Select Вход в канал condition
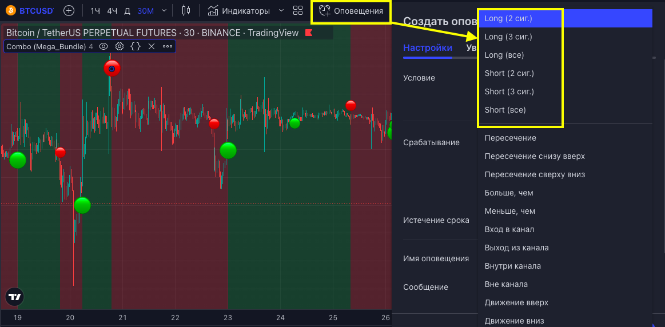 coord(564,229)
